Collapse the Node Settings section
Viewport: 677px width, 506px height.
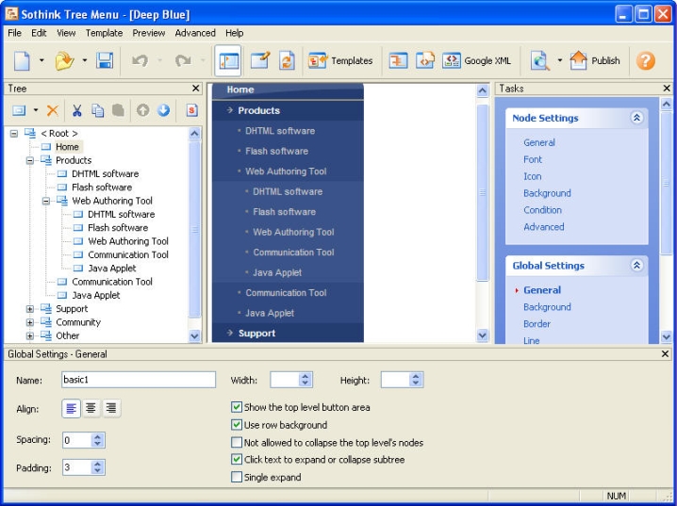636,119
